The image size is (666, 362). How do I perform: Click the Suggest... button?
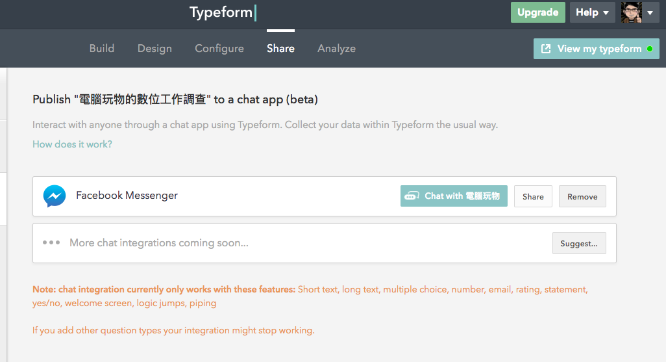pos(579,243)
